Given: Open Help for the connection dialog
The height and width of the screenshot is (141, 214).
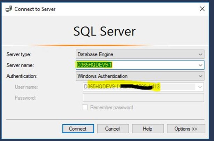Looking at the screenshot, I should (148, 128).
